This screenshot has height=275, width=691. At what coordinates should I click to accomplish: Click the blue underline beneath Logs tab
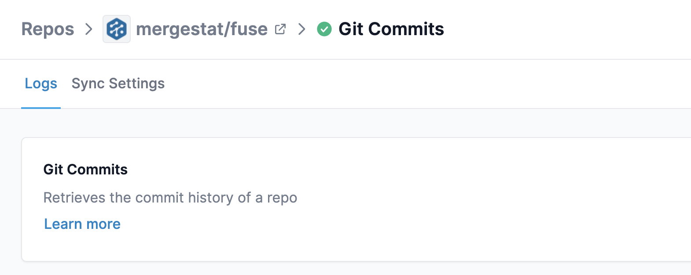click(40, 107)
